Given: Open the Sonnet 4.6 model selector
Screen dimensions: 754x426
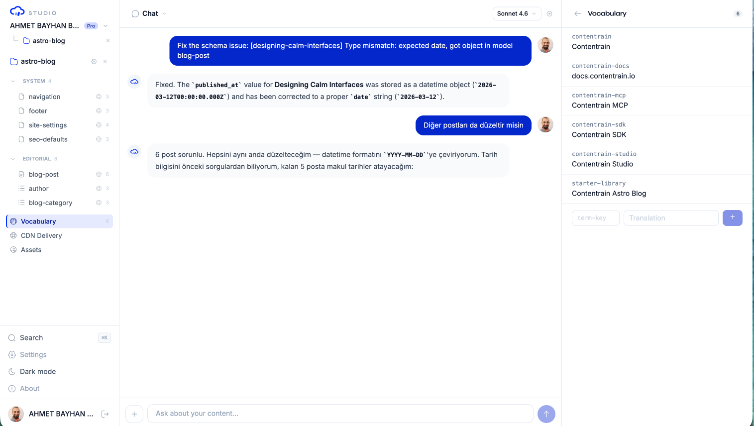Looking at the screenshot, I should pos(517,13).
